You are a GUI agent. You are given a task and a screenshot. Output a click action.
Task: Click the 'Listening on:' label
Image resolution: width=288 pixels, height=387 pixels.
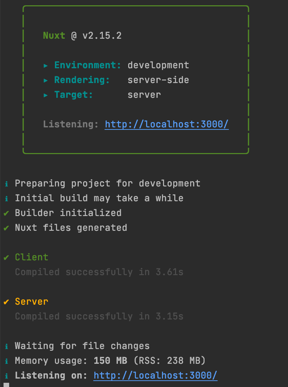pos(51,375)
